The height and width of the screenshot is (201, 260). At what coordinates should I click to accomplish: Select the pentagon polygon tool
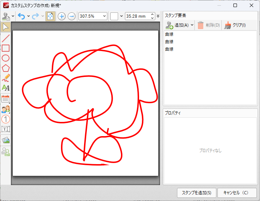(x=6, y=68)
